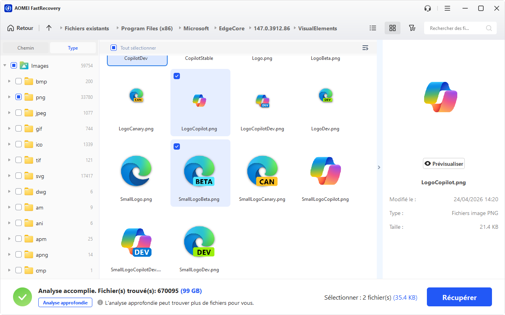Collapse the Images tree node
Viewport: 505px width, 315px height.
tap(5, 66)
